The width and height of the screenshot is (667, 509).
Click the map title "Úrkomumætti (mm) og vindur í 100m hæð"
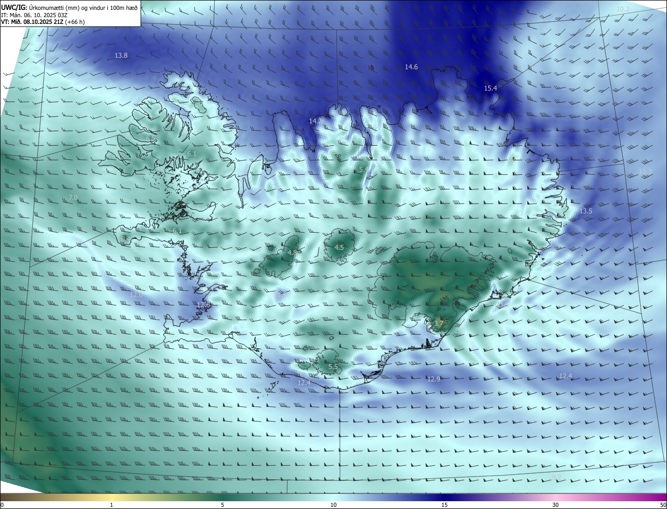[83, 7]
